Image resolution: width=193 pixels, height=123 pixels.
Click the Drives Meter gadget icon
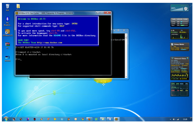172,44
